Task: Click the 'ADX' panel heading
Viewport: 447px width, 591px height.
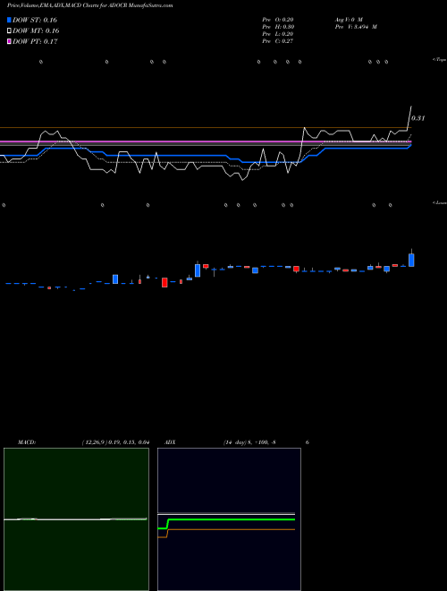Action: point(170,442)
